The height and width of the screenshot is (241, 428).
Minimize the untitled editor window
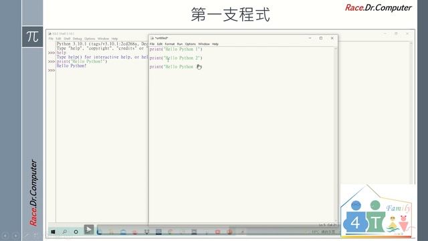[x=310, y=38]
